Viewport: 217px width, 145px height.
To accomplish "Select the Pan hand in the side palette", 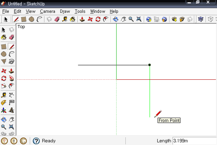I will 11,120.
